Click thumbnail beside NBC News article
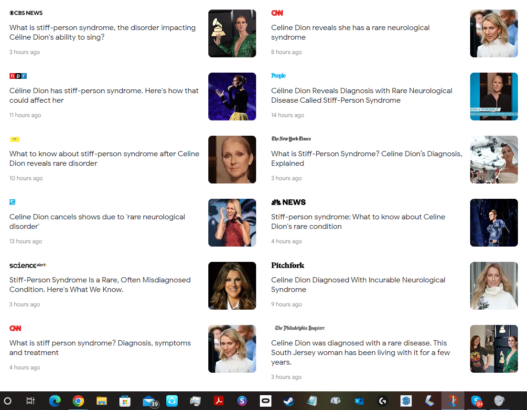The image size is (527, 410). click(x=494, y=223)
